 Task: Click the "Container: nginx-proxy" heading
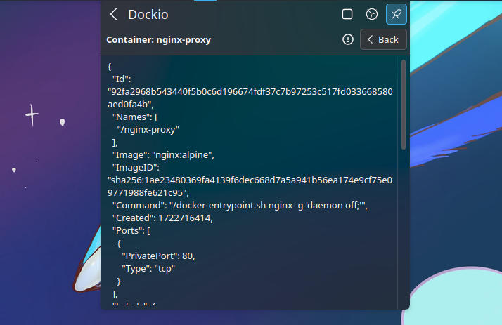tap(158, 39)
